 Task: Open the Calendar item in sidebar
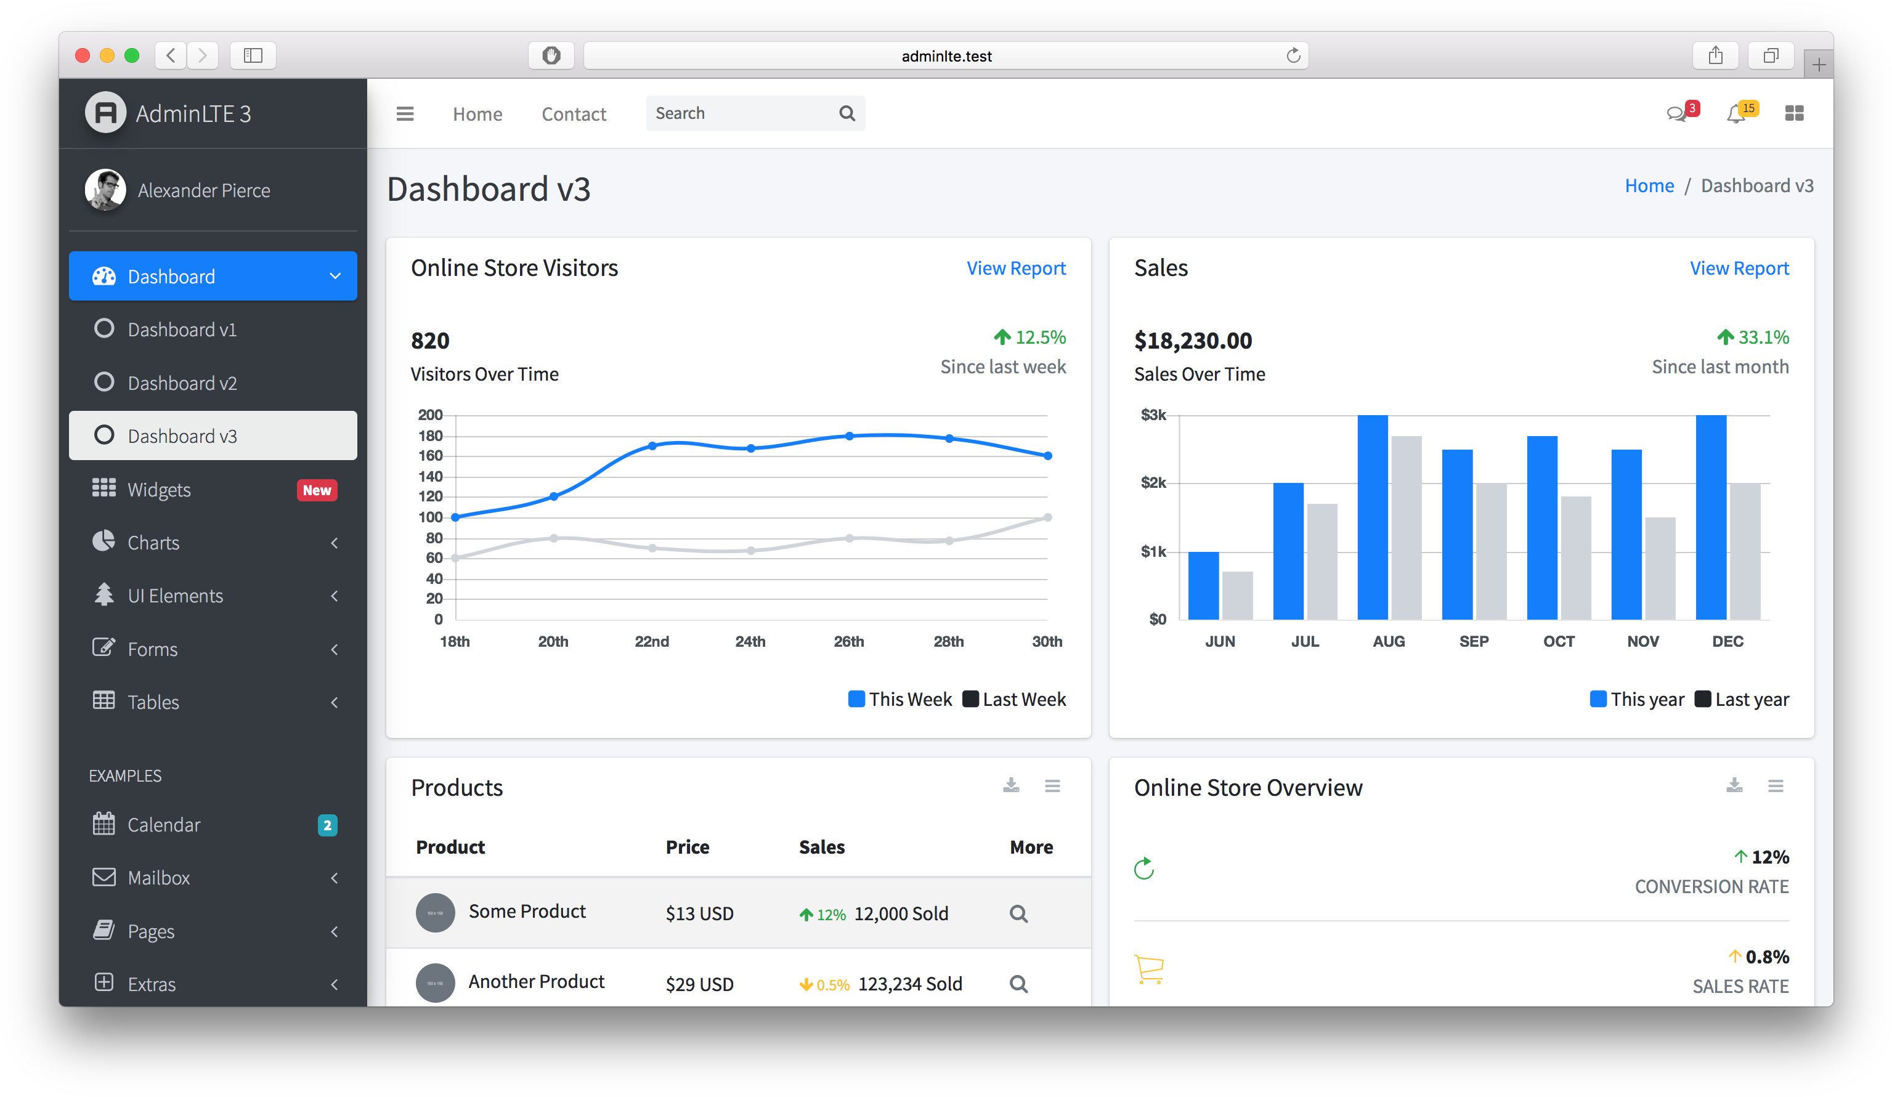[x=164, y=824]
